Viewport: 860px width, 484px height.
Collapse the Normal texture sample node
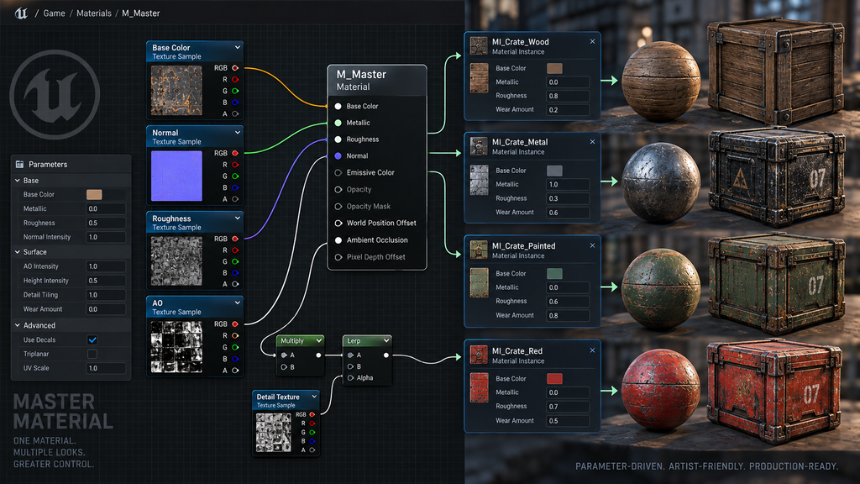pyautogui.click(x=238, y=133)
